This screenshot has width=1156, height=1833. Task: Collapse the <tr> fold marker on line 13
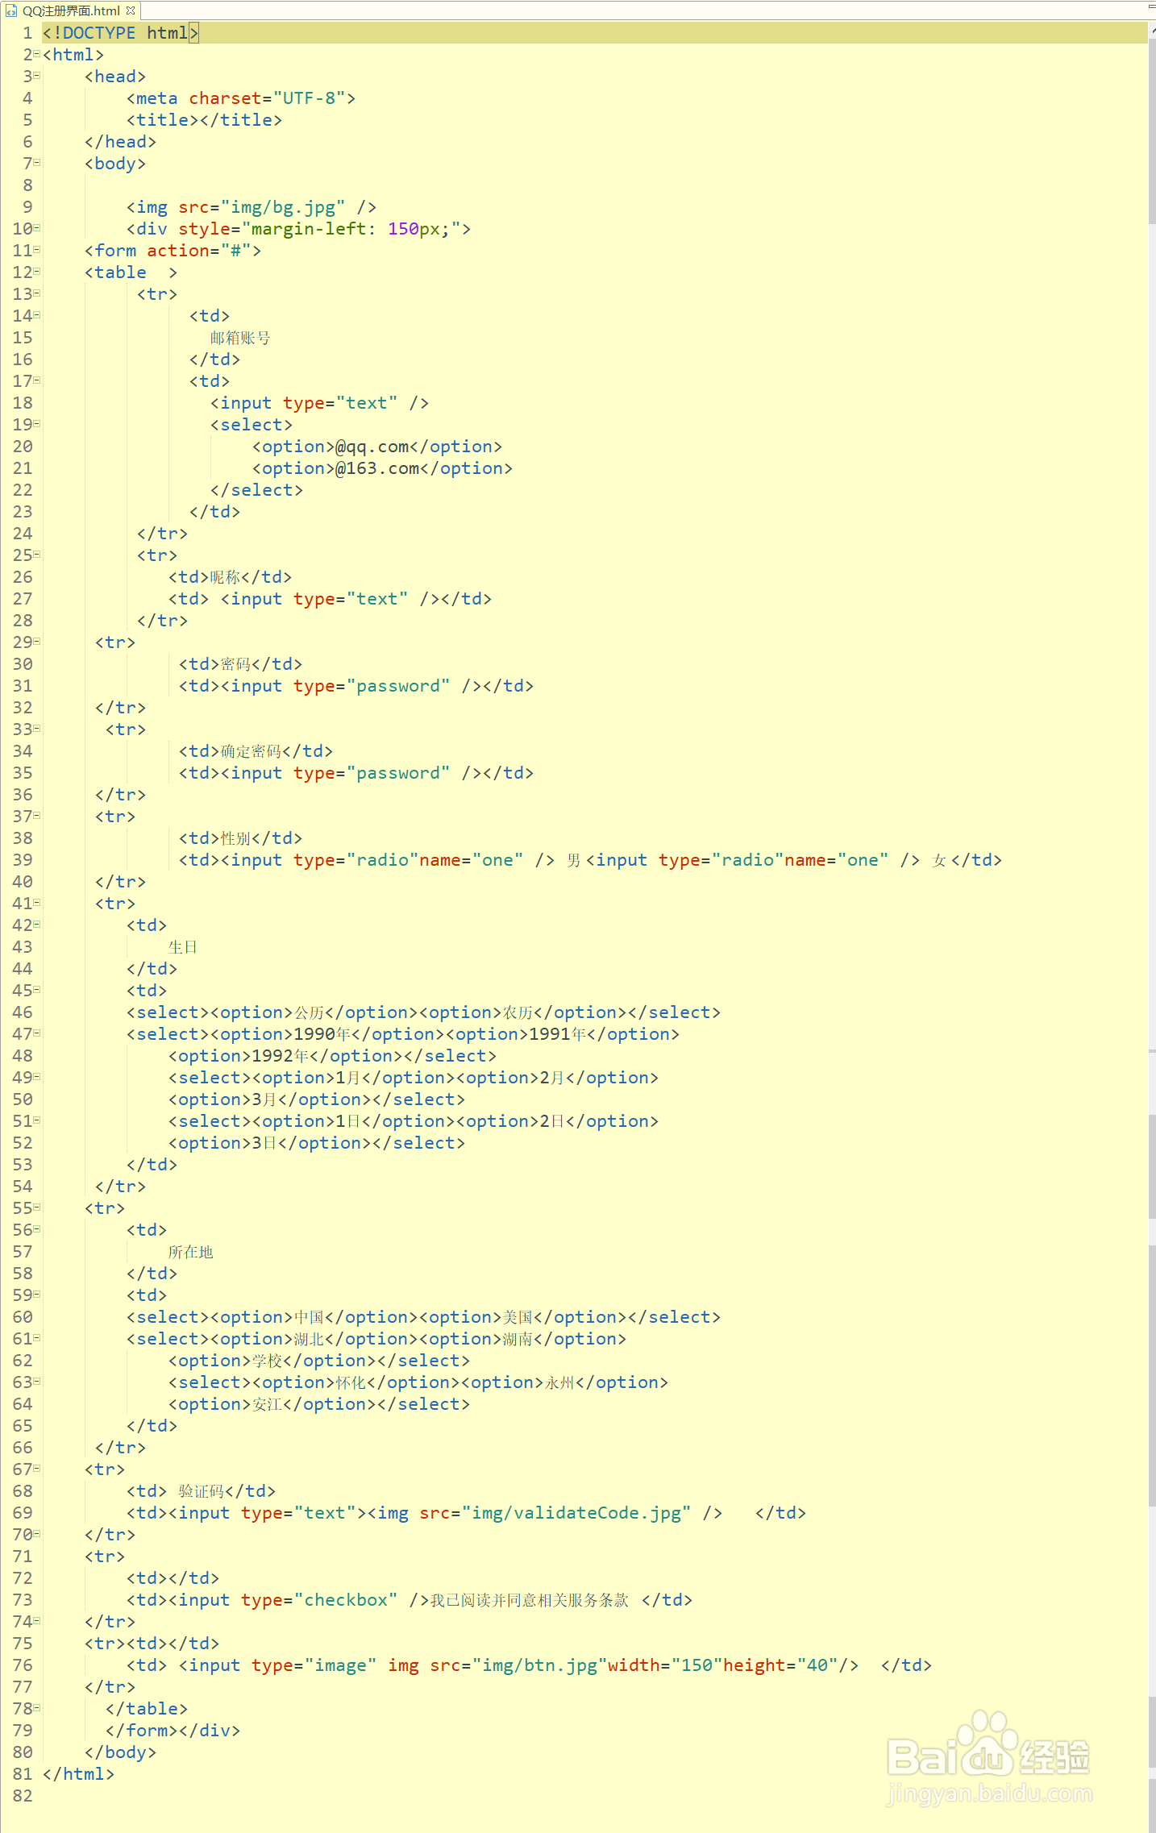click(37, 293)
